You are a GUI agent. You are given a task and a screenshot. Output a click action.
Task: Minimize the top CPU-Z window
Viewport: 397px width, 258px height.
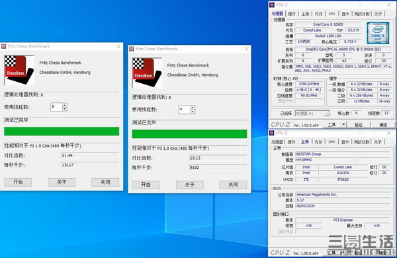pos(361,5)
